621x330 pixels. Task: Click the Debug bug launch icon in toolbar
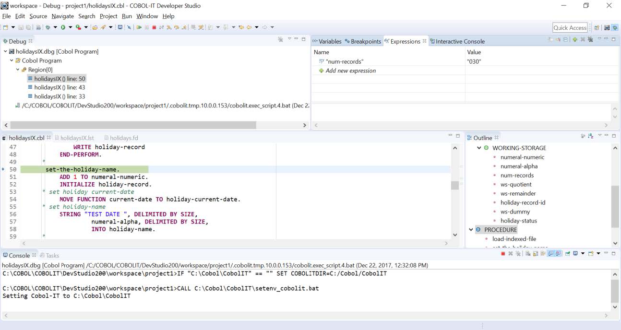[48, 27]
